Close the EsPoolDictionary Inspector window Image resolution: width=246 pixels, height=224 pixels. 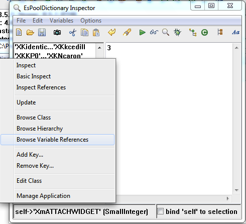230,6
